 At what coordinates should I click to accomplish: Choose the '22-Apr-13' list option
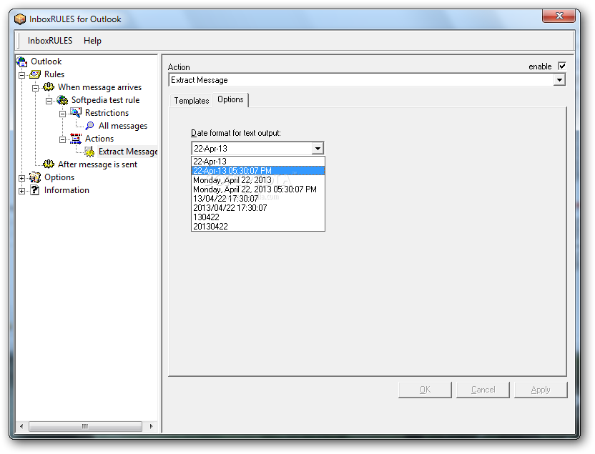[x=258, y=162]
